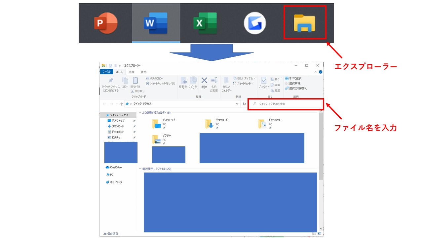Select PC in navigation pane

pos(110,175)
